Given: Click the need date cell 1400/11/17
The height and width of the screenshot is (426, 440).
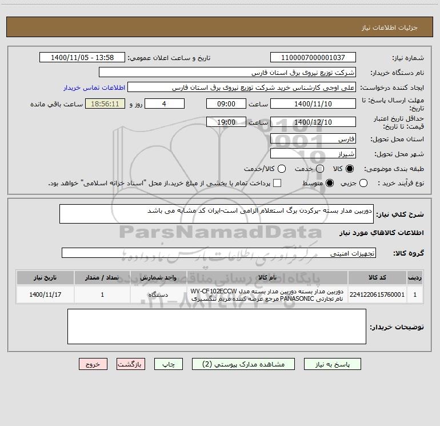Looking at the screenshot, I should (x=45, y=294).
